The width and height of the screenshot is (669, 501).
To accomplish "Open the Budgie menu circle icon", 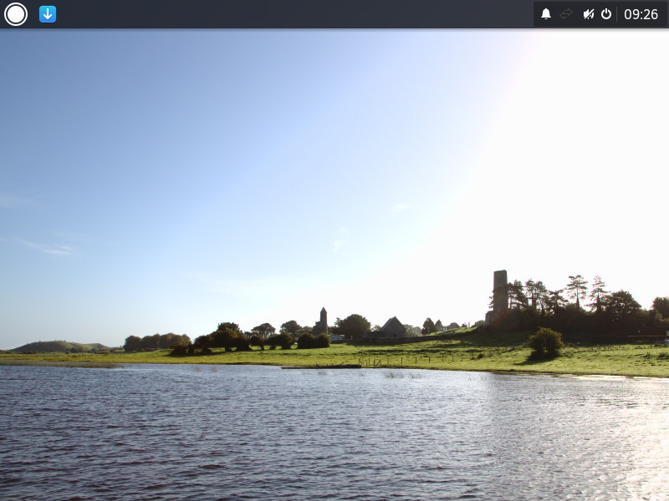I will (x=16, y=14).
